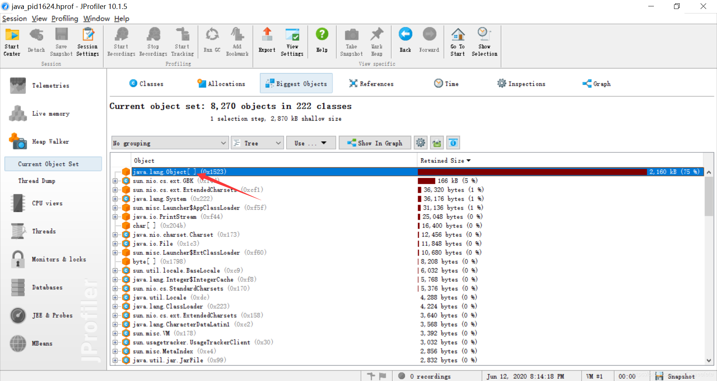The width and height of the screenshot is (717, 381).
Task: Open Telemetries in the sidebar
Action: 40,86
